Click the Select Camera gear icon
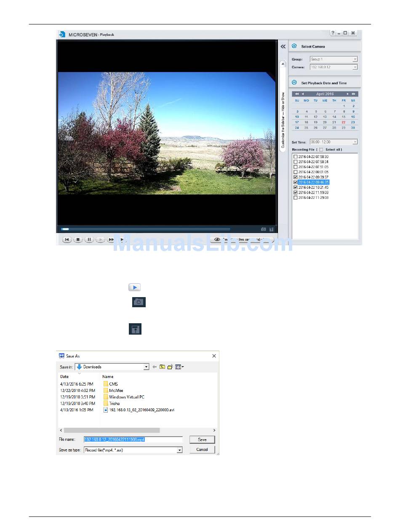 (x=294, y=46)
